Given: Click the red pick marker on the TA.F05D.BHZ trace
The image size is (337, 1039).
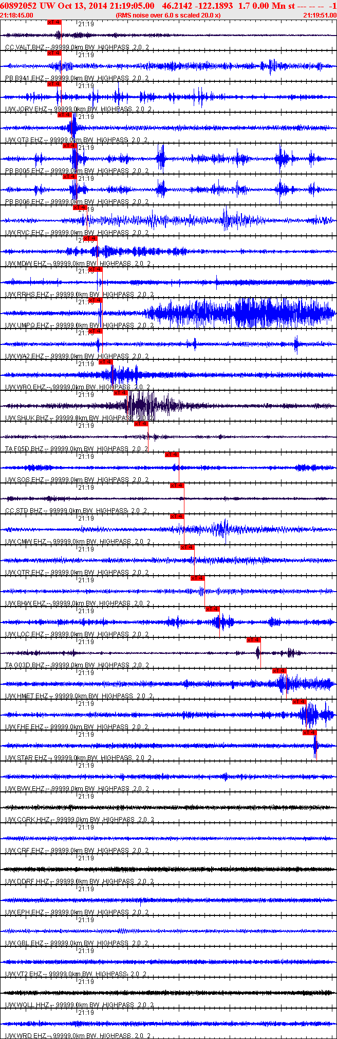Looking at the screenshot, I should click(141, 424).
